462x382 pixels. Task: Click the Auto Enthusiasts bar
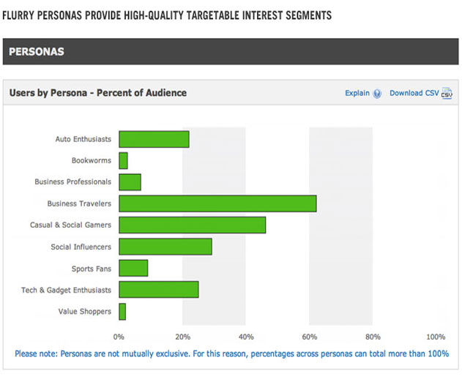click(154, 139)
